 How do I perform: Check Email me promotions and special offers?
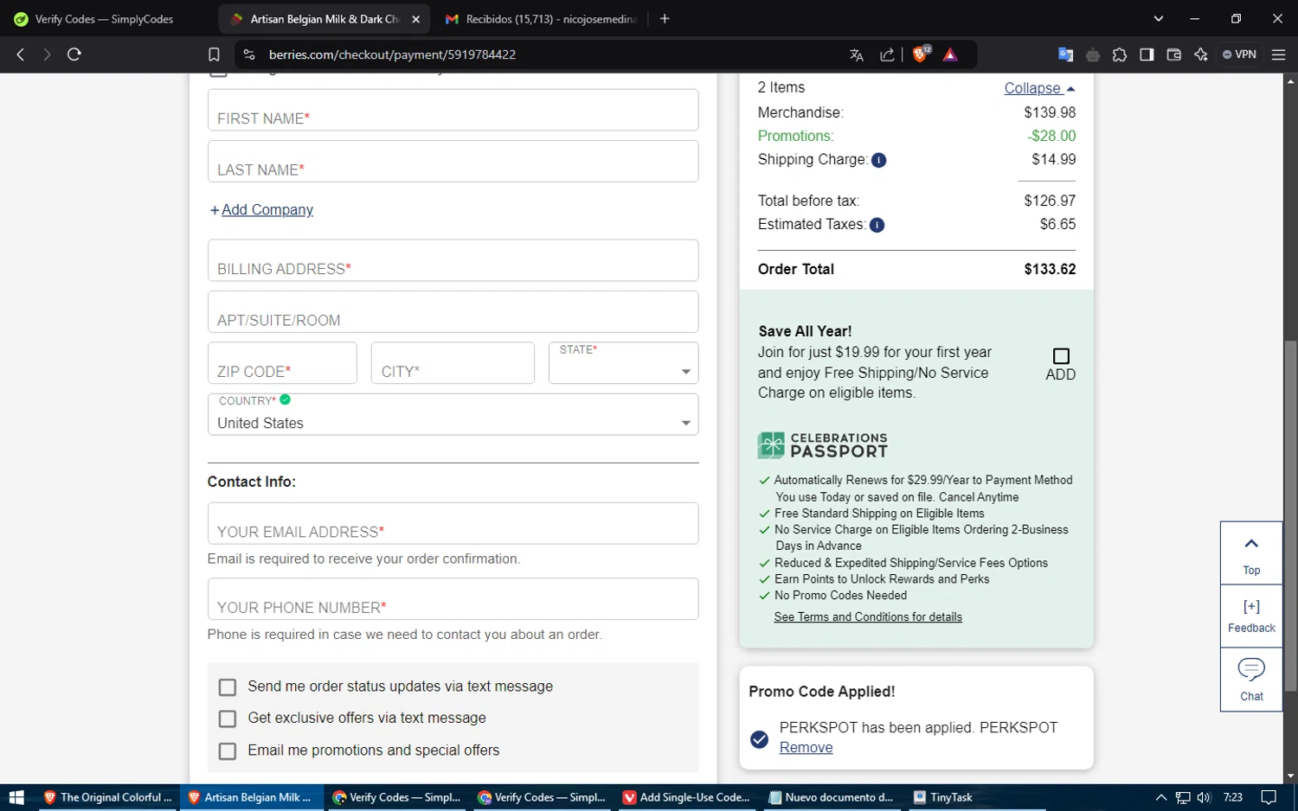[228, 751]
